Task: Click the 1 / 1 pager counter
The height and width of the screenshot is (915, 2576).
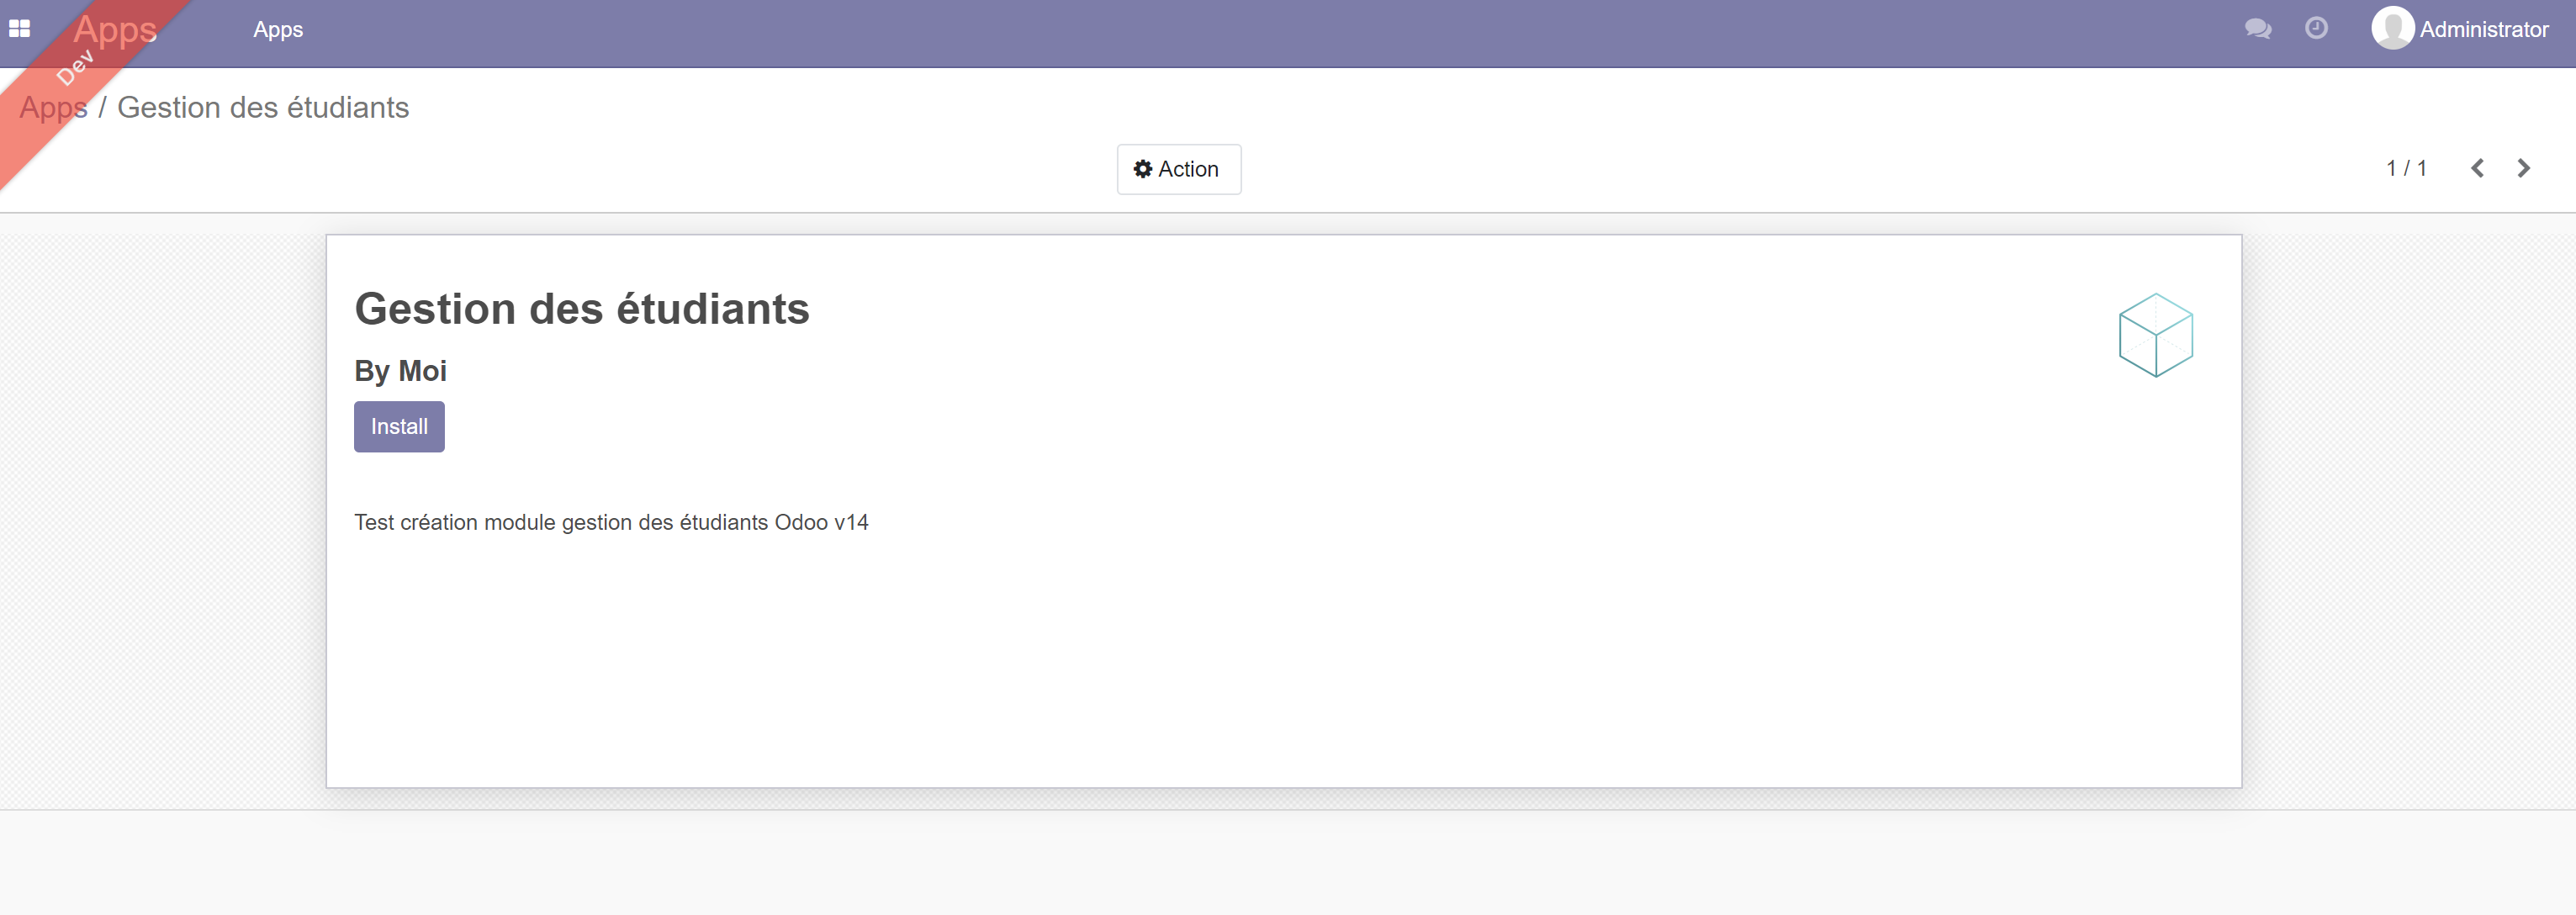Action: pos(2406,168)
